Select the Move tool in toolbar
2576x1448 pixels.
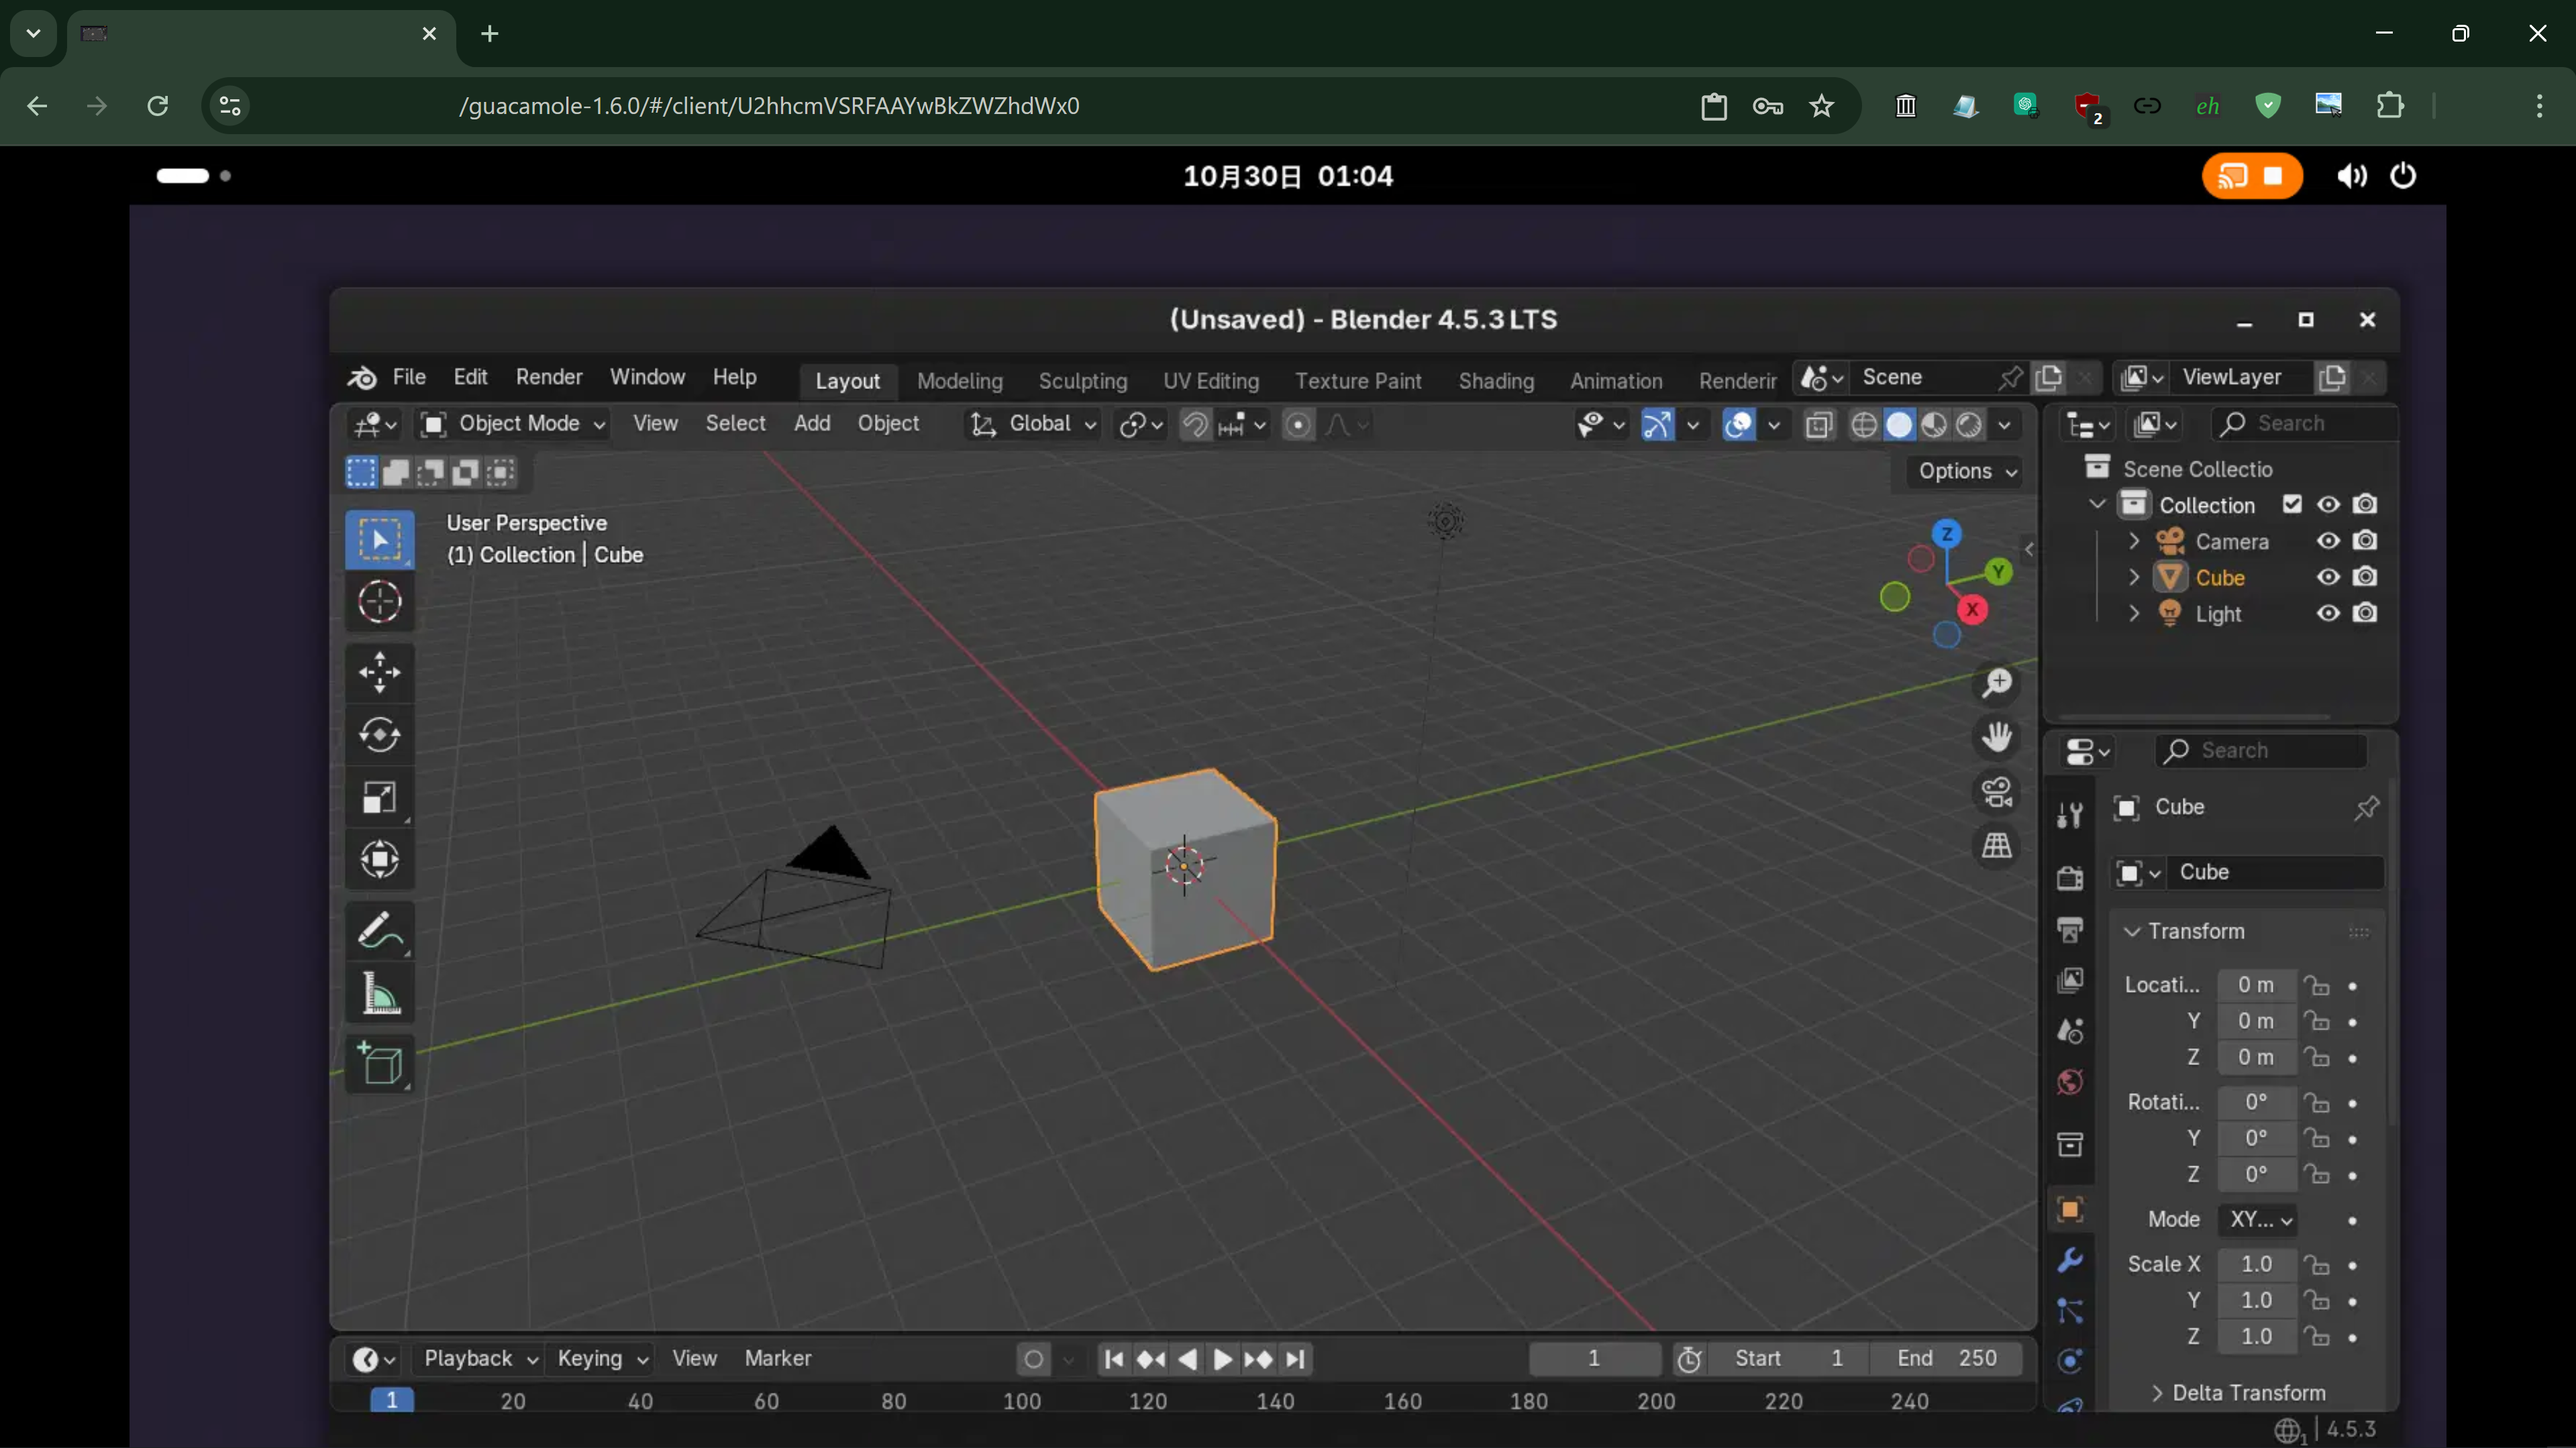(379, 671)
